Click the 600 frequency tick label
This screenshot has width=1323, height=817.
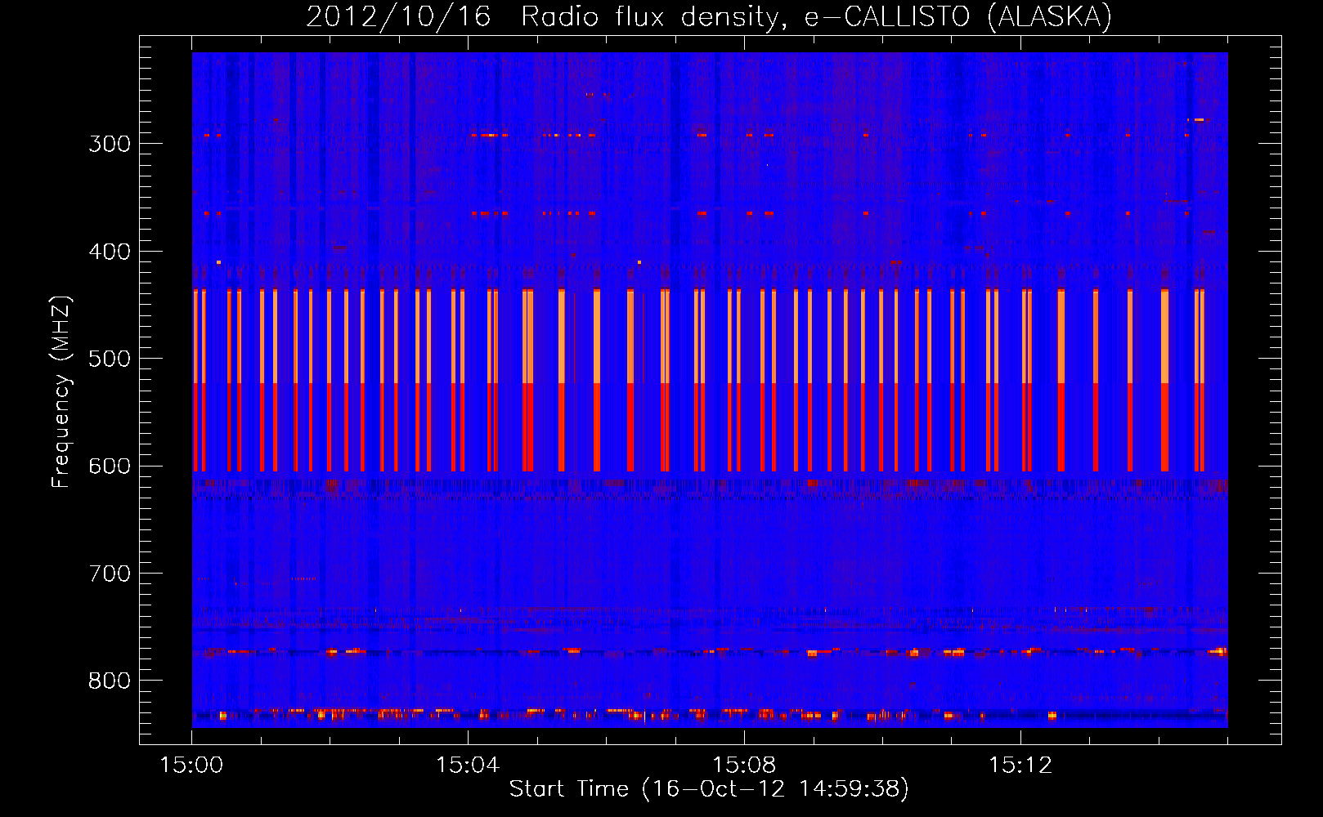[110, 467]
